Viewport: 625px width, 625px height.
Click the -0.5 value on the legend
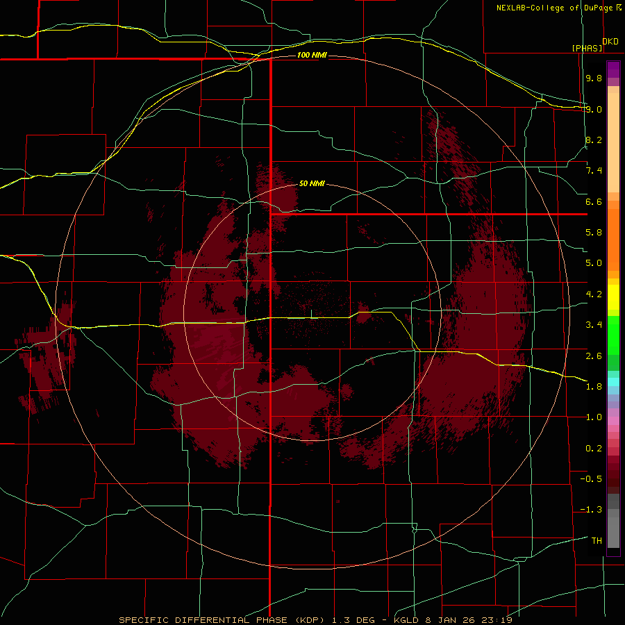[591, 479]
